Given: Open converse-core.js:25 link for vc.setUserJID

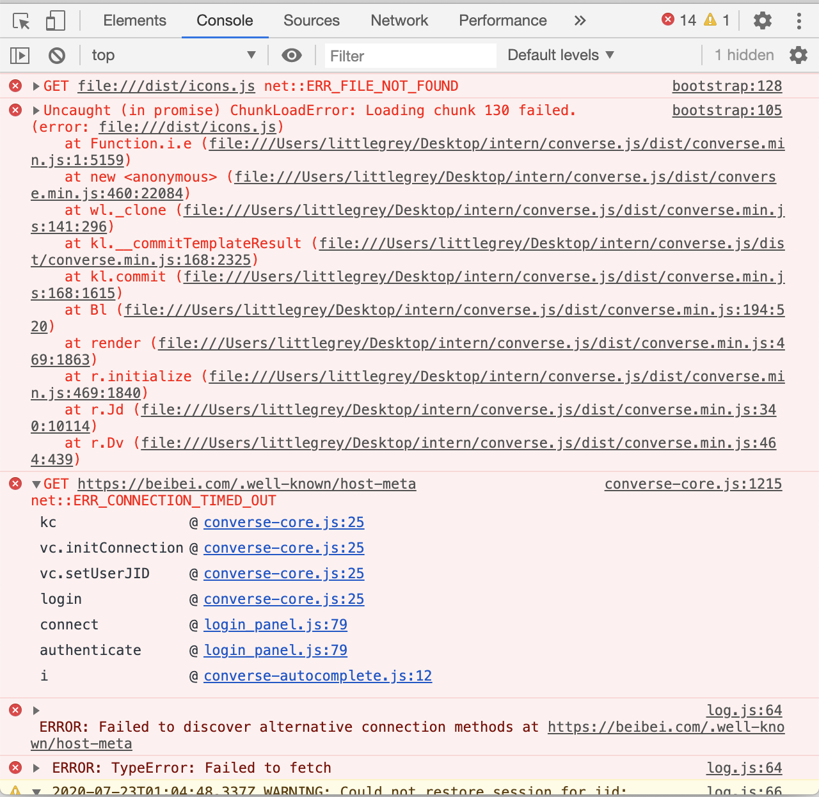Looking at the screenshot, I should click(x=284, y=574).
